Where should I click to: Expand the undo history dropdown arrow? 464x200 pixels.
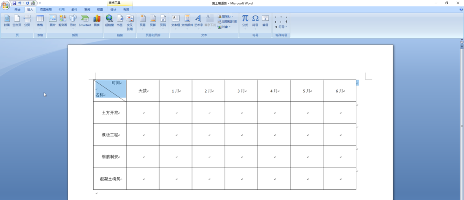(23, 3)
